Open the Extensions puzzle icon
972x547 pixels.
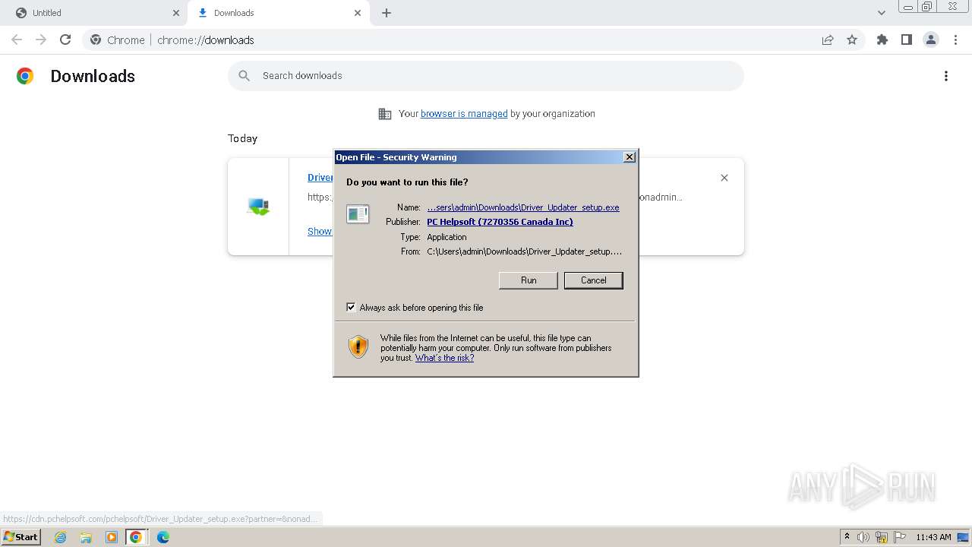click(882, 40)
